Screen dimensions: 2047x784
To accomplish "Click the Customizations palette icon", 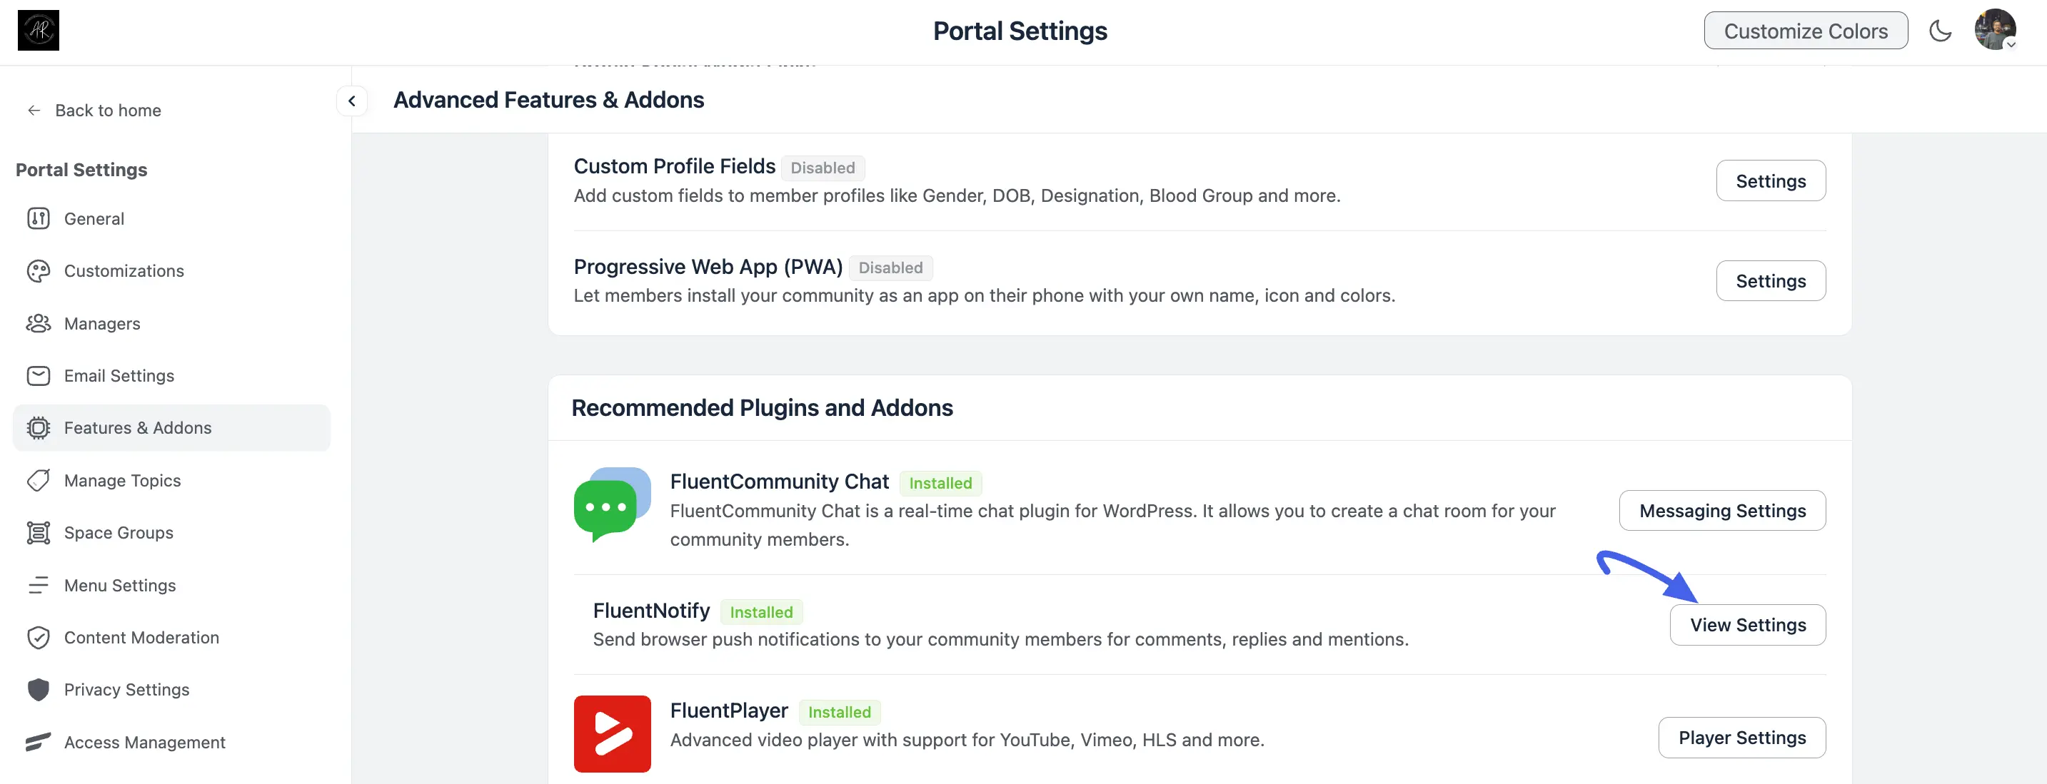I will 38,271.
